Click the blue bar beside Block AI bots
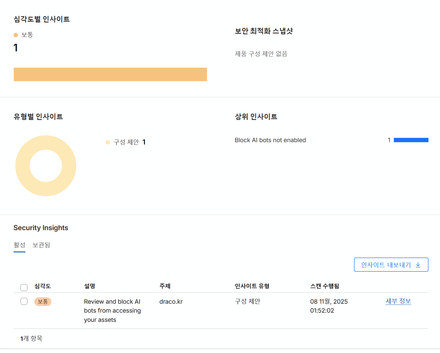 (x=411, y=140)
